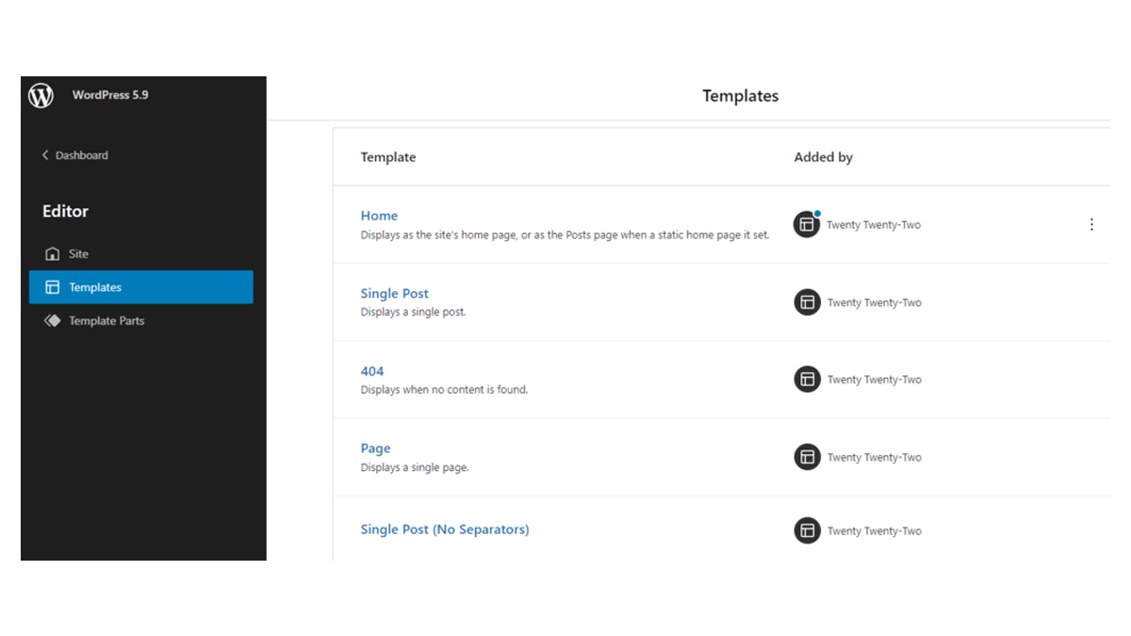Screen dimensions: 1131x636
Task: Click theme icon for Single Post (No Separators)
Action: (x=807, y=530)
